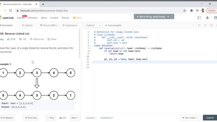This screenshot has width=217, height=122.
Task: Click the Chrome Update button
Action: click(x=212, y=11)
